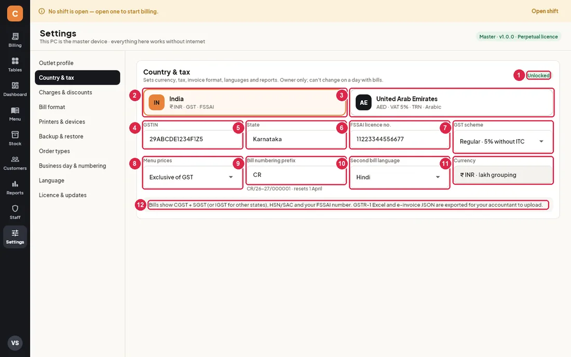
Task: Click the Hindi language dropdown arrow
Action: coord(438,177)
